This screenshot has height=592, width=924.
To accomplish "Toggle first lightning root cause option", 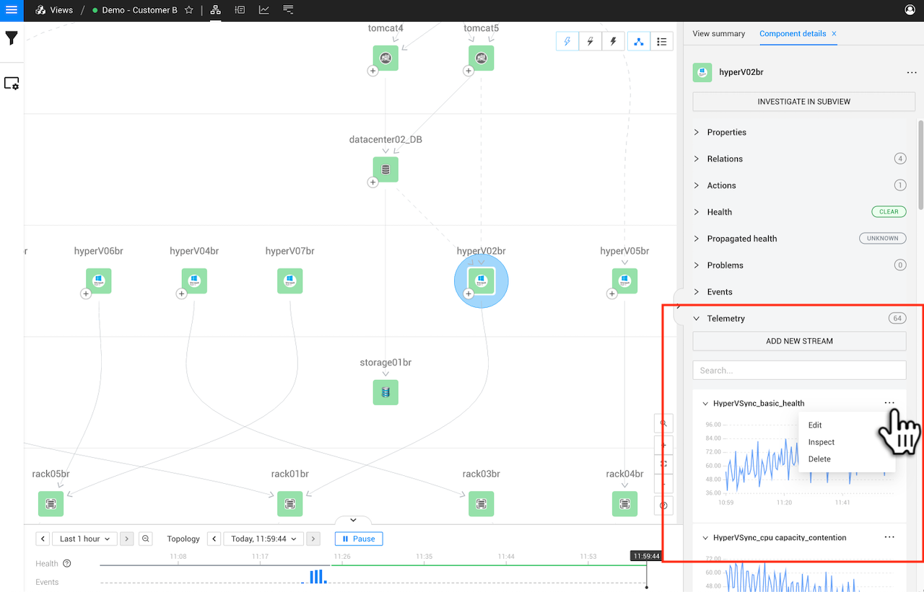I will [567, 42].
